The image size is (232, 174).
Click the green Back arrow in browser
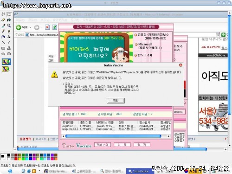tap(19, 27)
